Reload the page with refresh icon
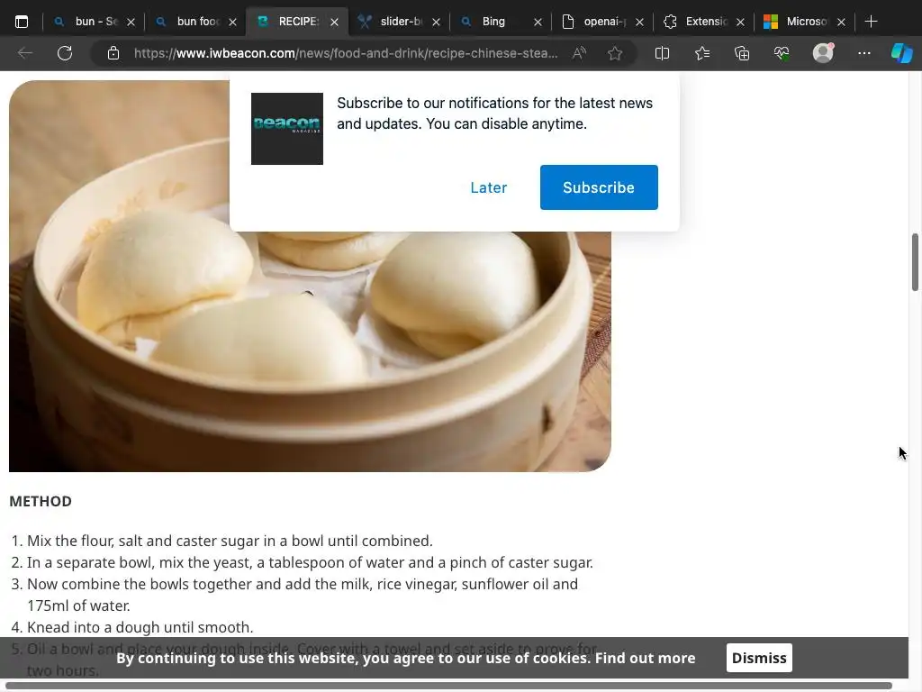Image resolution: width=922 pixels, height=692 pixels. [65, 53]
